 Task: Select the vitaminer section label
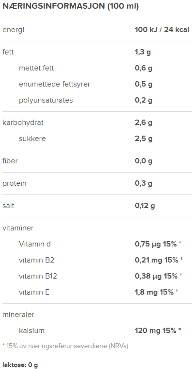(x=18, y=228)
